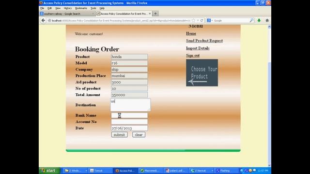Click the No of product field
310x174 pixels.
pyautogui.click(x=129, y=88)
